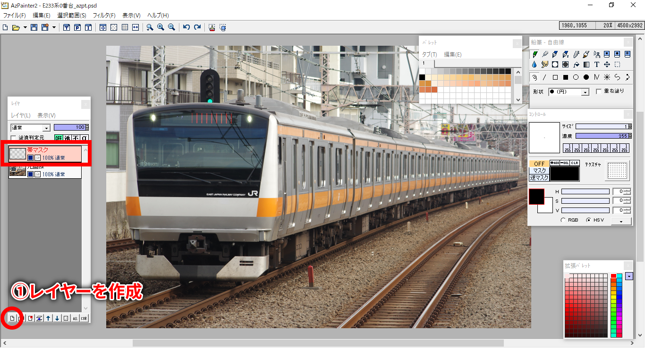Image resolution: width=645 pixels, height=348 pixels.
Task: Click the Save As floppy icon
Action: click(x=45, y=28)
